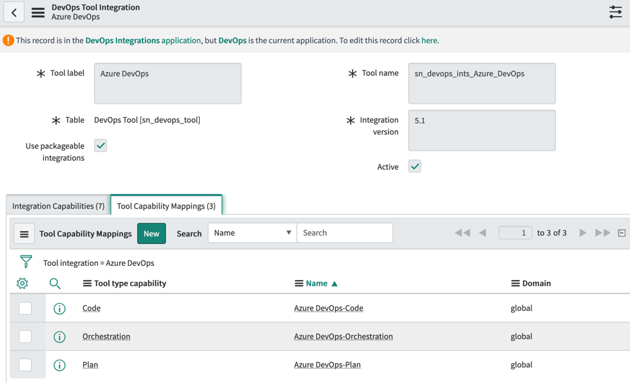
Task: Open the Azure DevOps-Orchestration record link
Action: (343, 337)
